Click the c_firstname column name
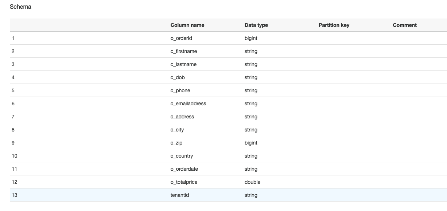 pos(184,51)
